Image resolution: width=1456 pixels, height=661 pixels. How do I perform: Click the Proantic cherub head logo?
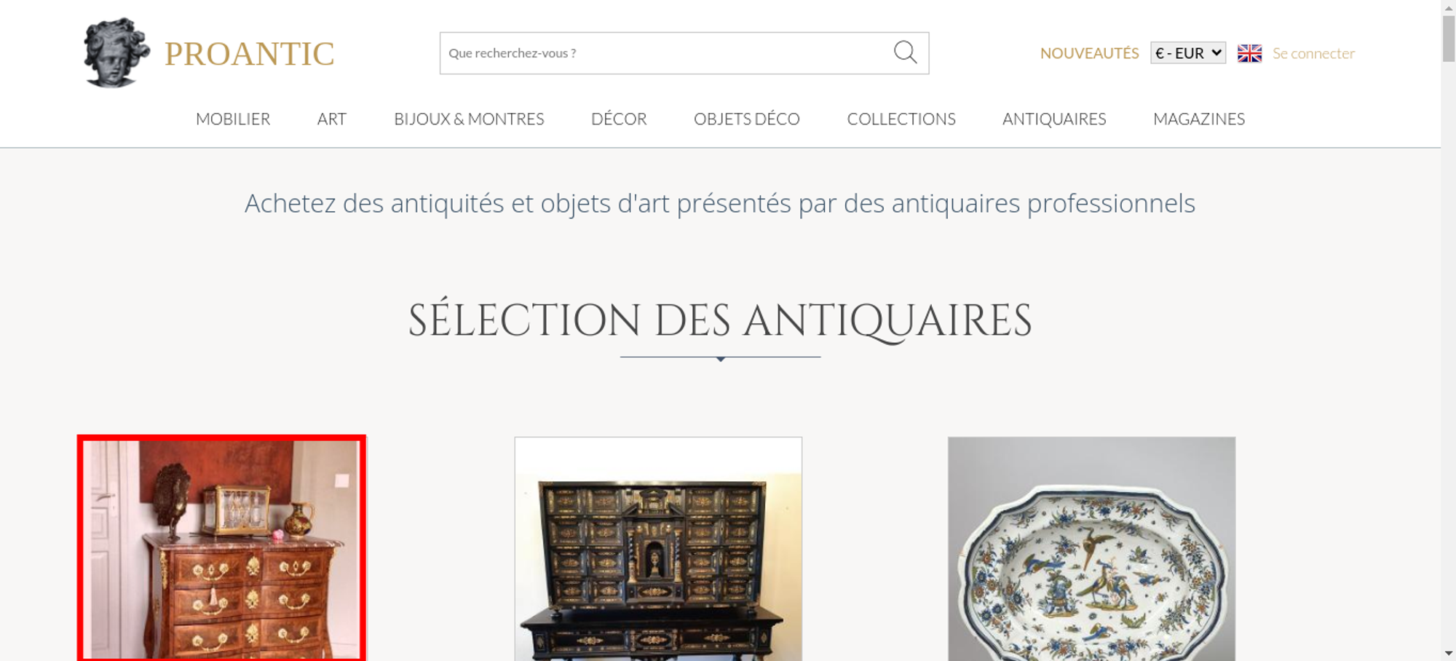click(x=116, y=53)
